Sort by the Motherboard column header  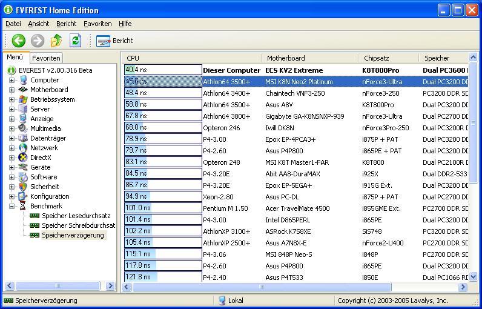pyautogui.click(x=310, y=58)
